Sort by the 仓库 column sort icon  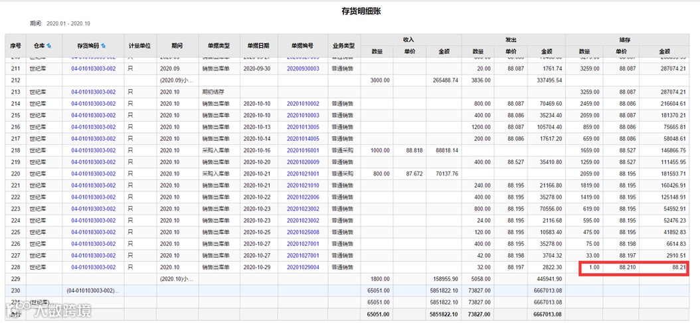coord(49,46)
